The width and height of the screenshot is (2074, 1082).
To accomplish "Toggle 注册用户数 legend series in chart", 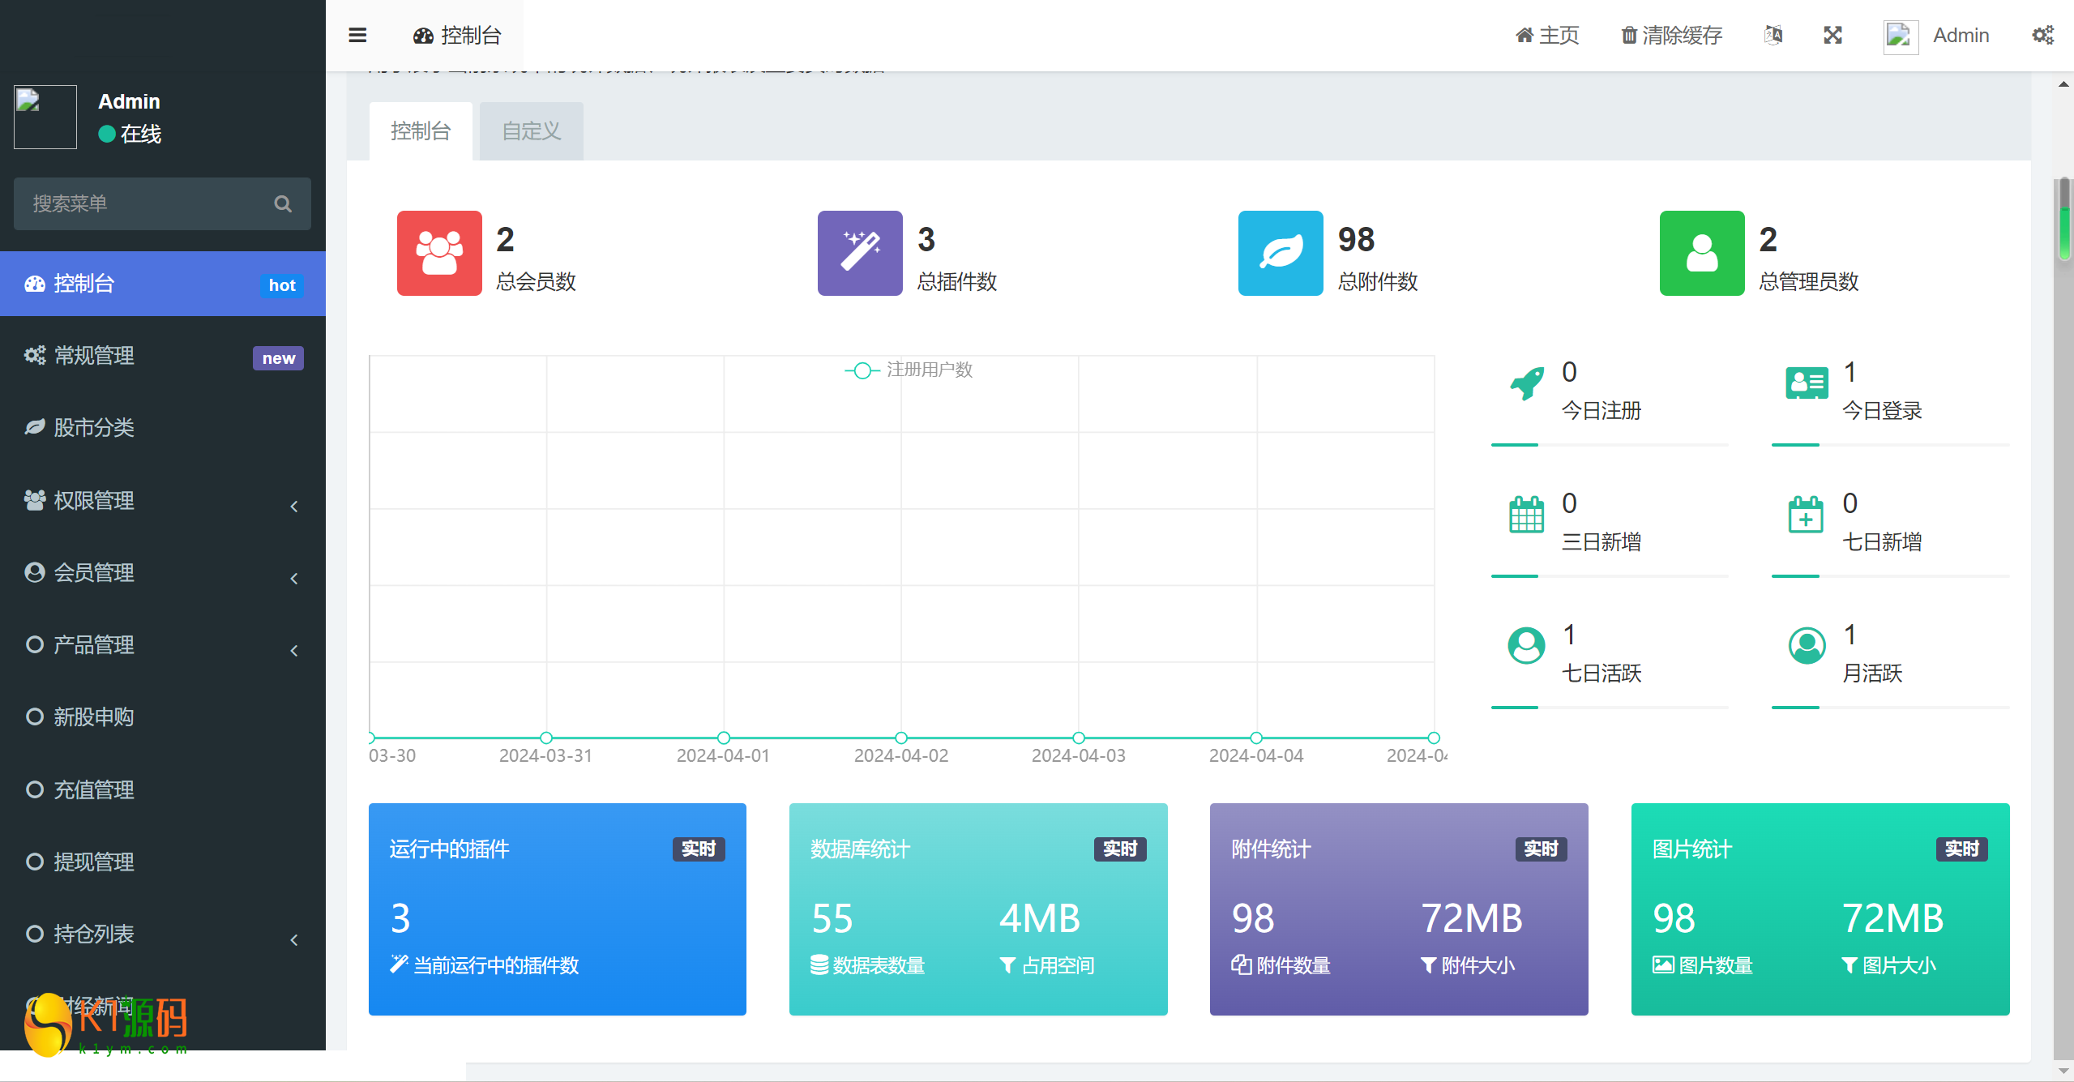I will point(909,370).
